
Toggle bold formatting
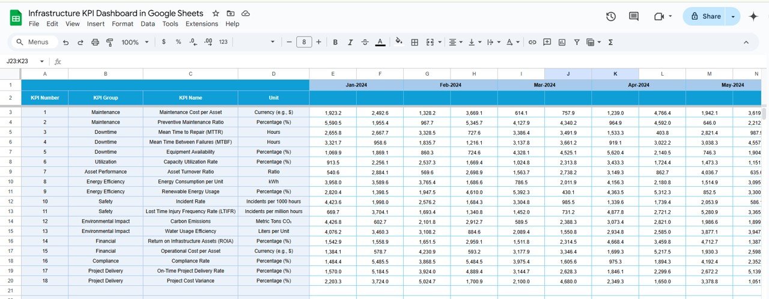335,42
